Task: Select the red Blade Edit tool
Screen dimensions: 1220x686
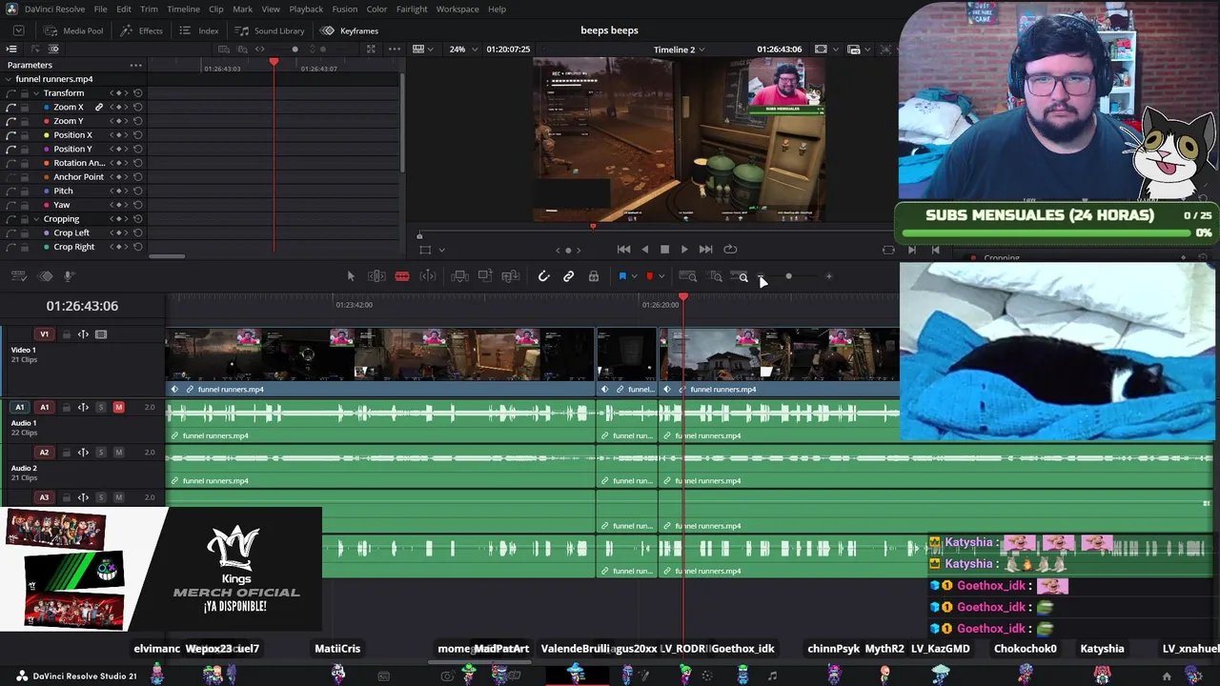Action: 402,276
